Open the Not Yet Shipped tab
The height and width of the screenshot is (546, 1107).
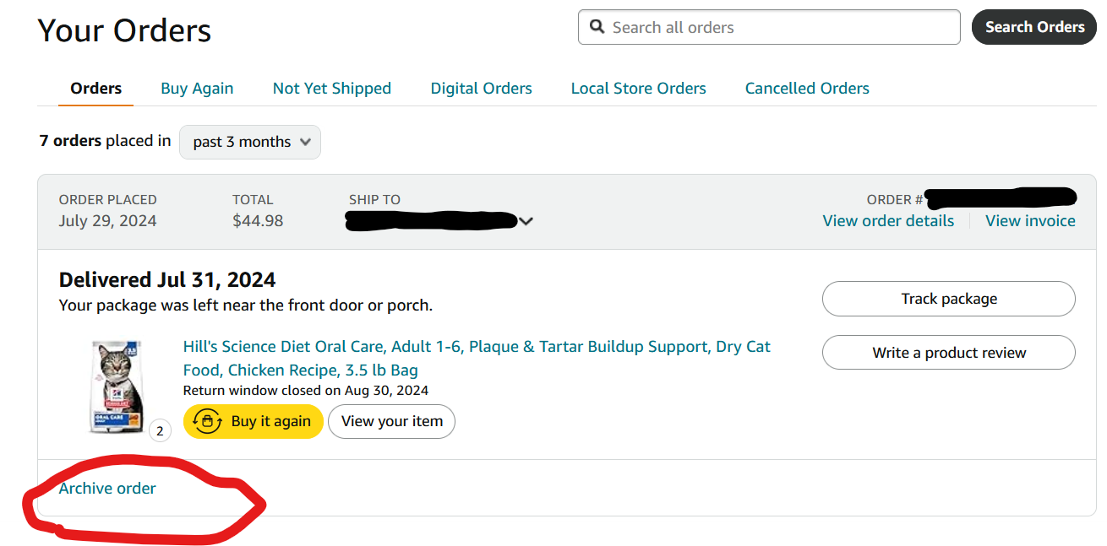coord(331,89)
